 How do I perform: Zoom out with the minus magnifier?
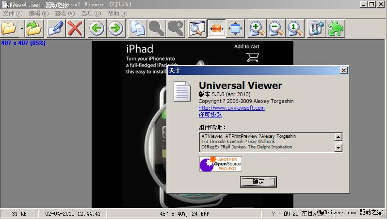pyautogui.click(x=275, y=29)
